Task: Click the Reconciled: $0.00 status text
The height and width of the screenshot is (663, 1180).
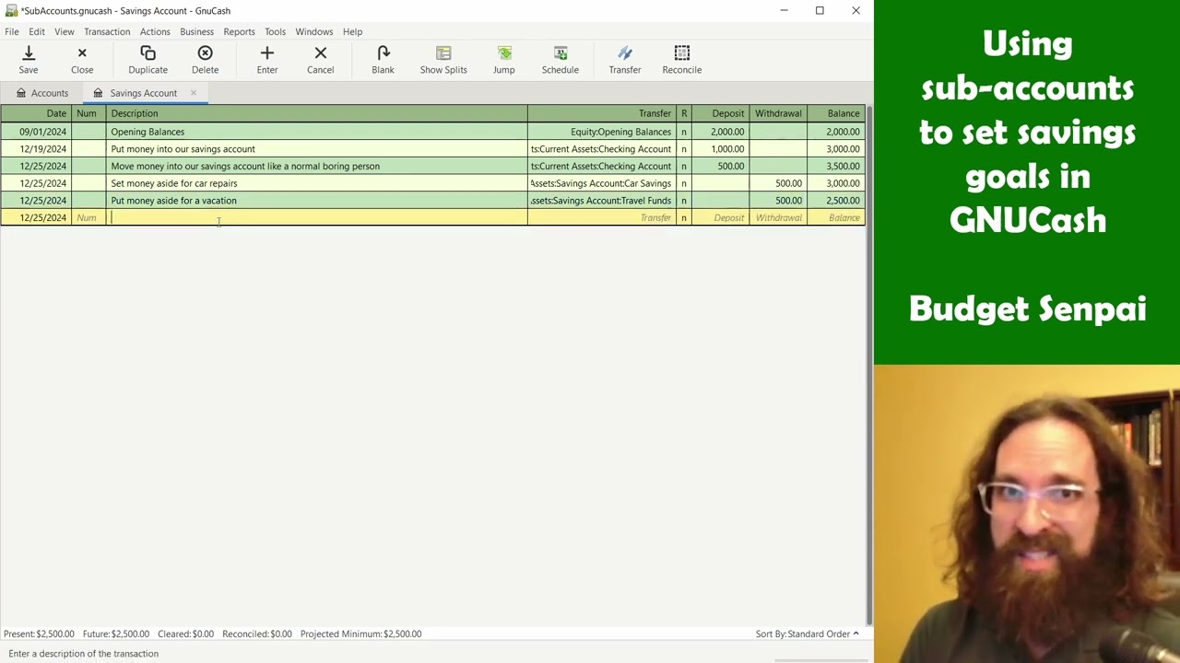Action: (x=256, y=634)
